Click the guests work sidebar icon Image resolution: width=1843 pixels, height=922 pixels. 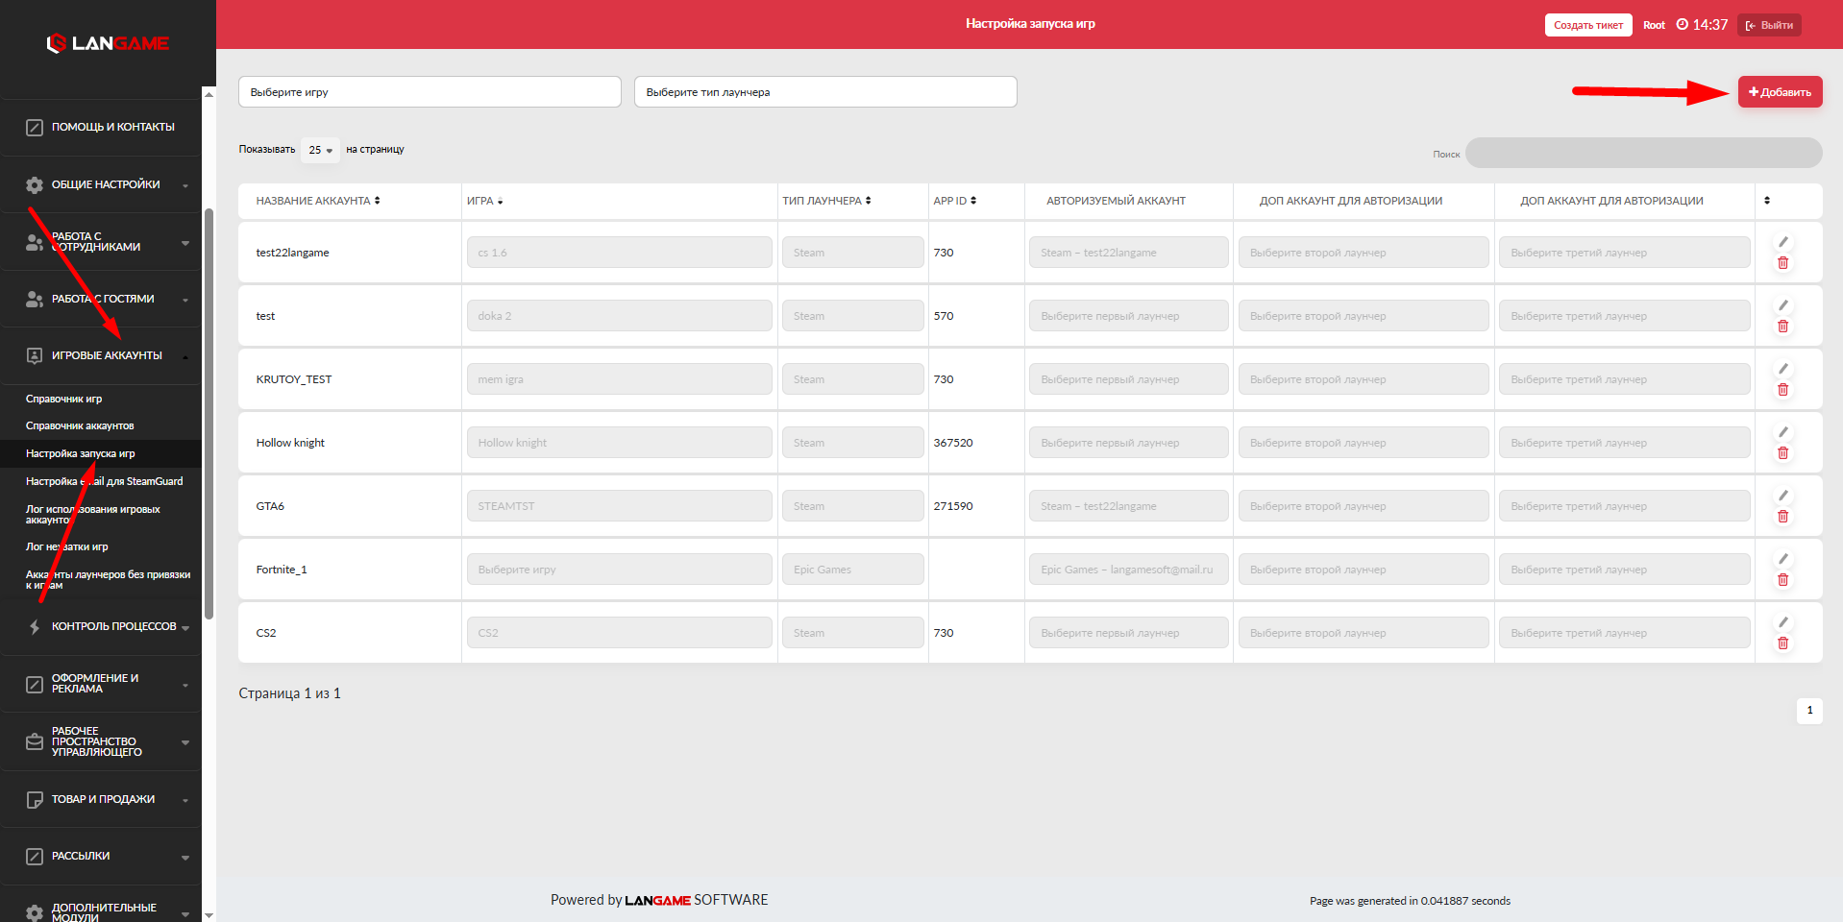tap(35, 300)
